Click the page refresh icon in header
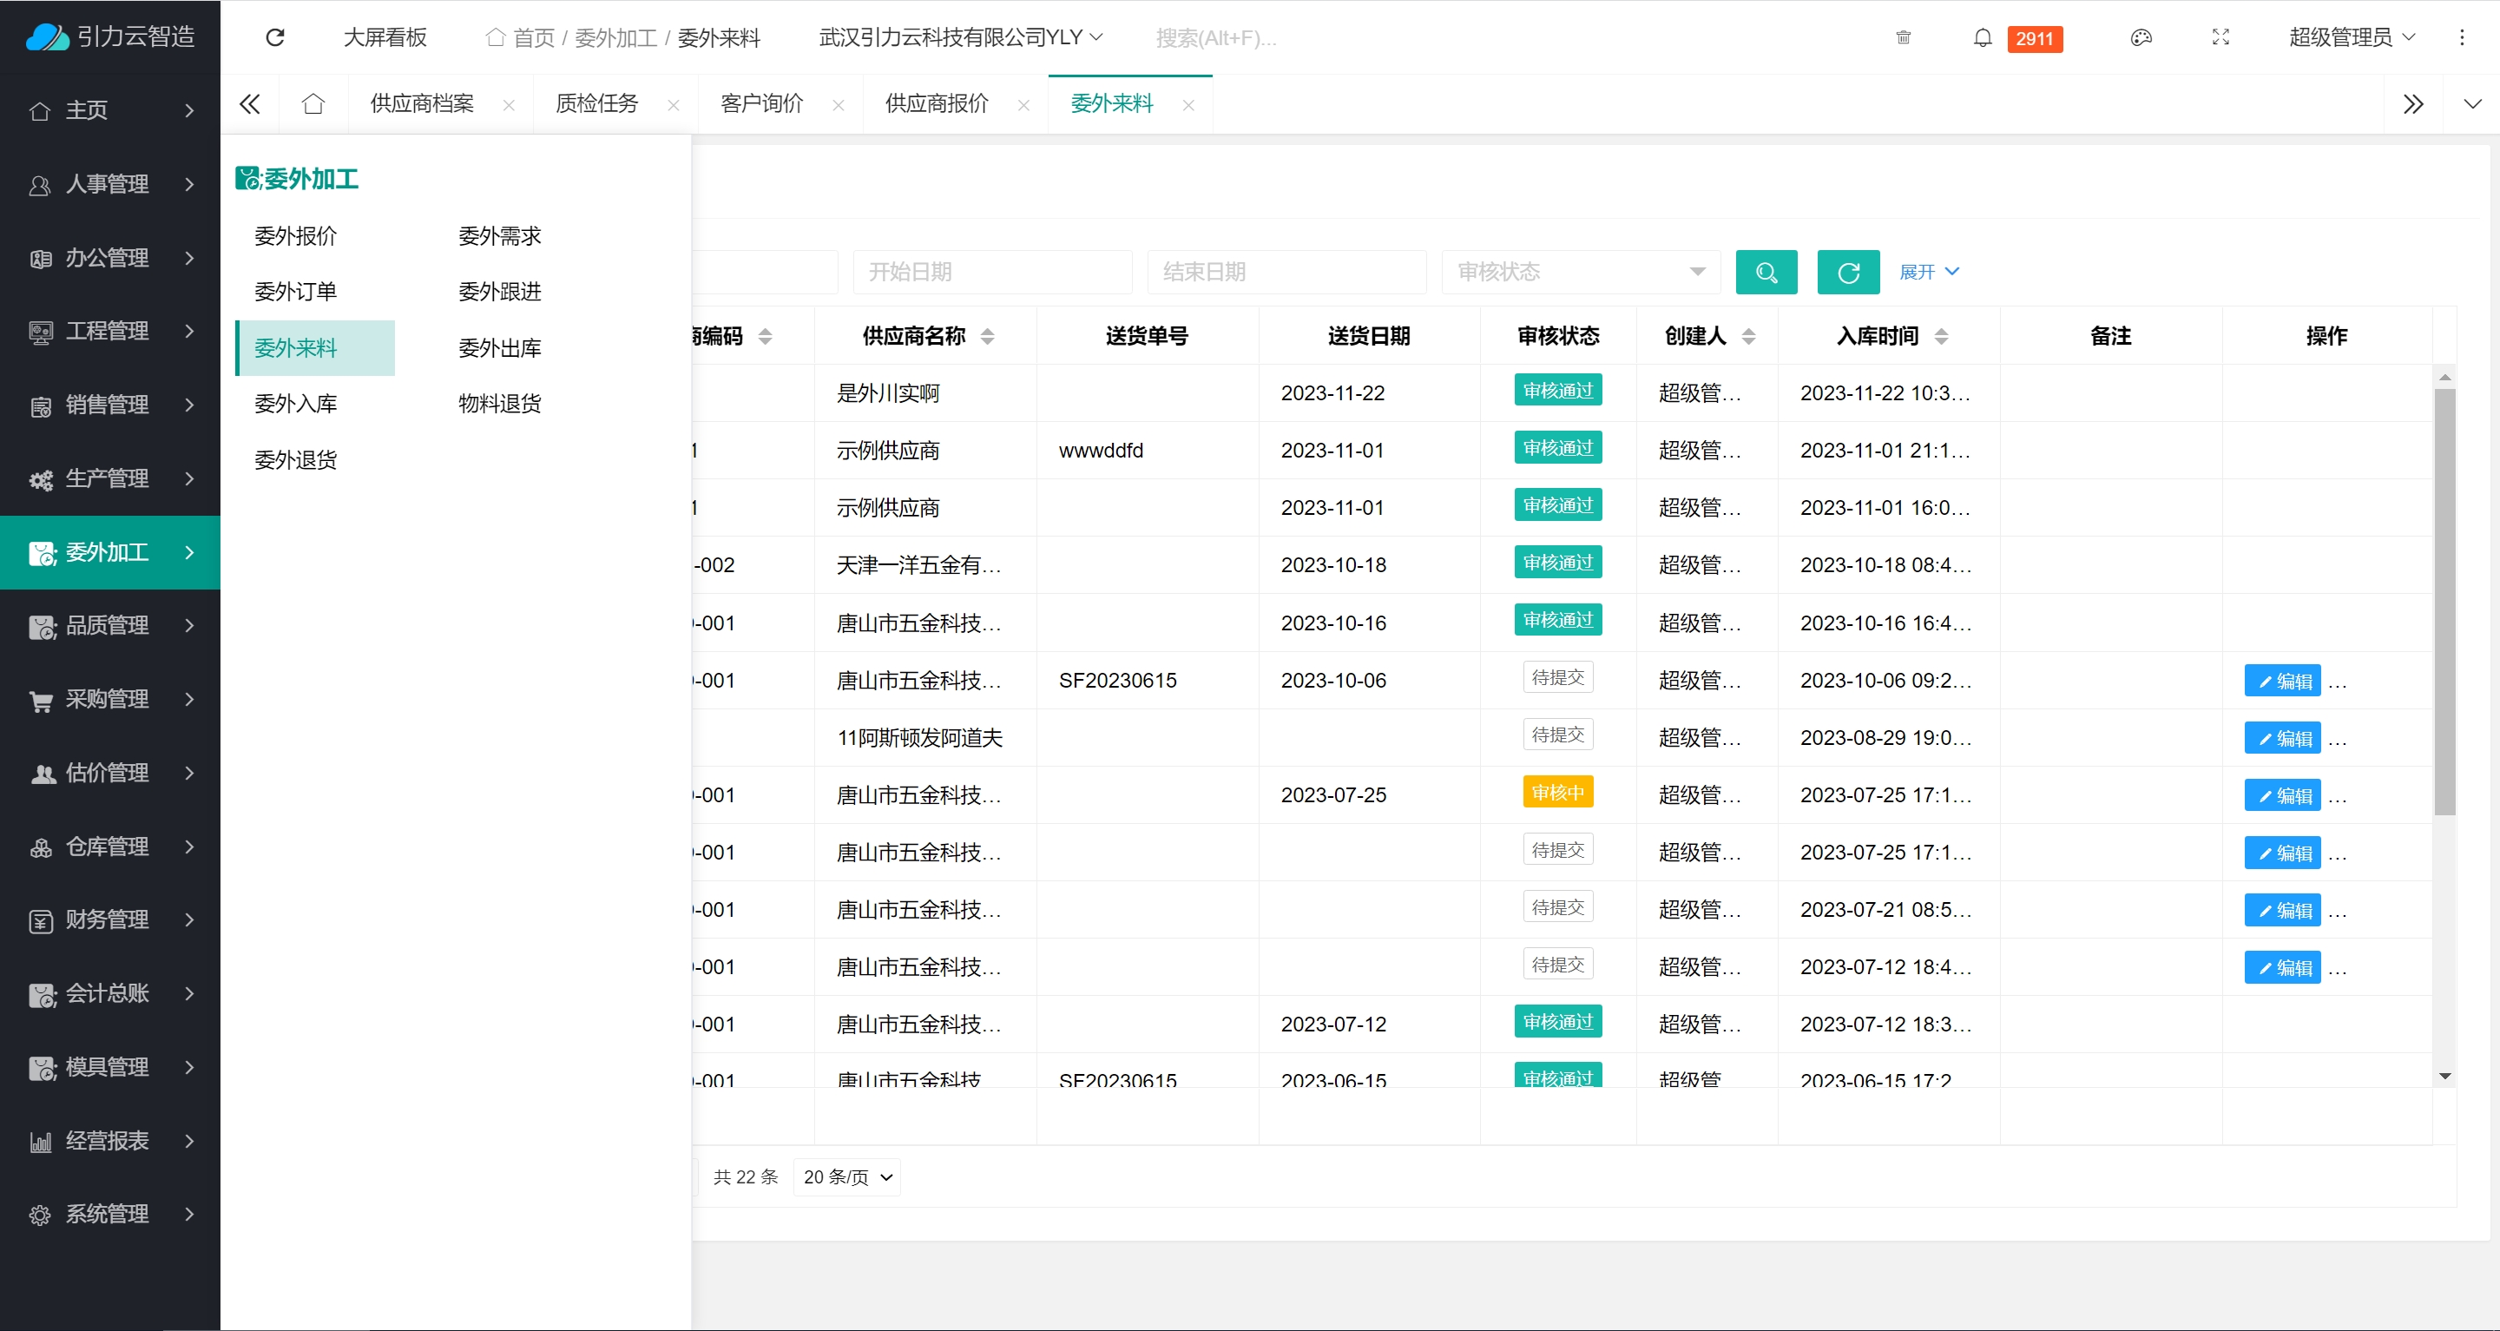 [276, 36]
